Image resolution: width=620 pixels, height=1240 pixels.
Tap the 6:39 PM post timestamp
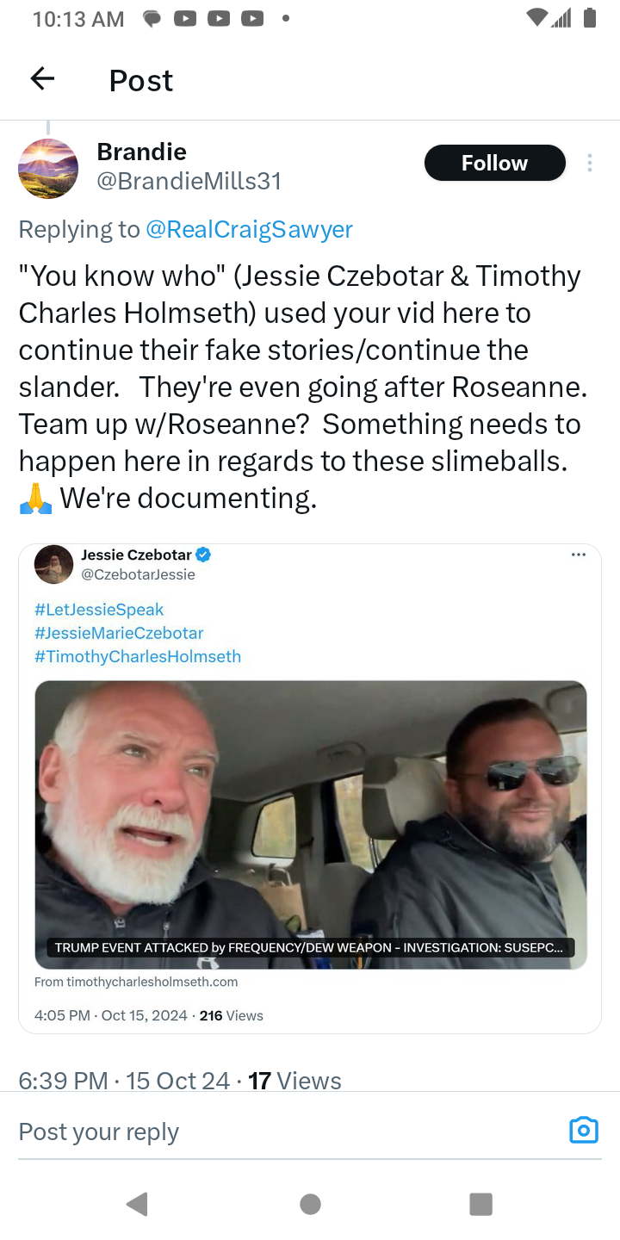tap(64, 1081)
